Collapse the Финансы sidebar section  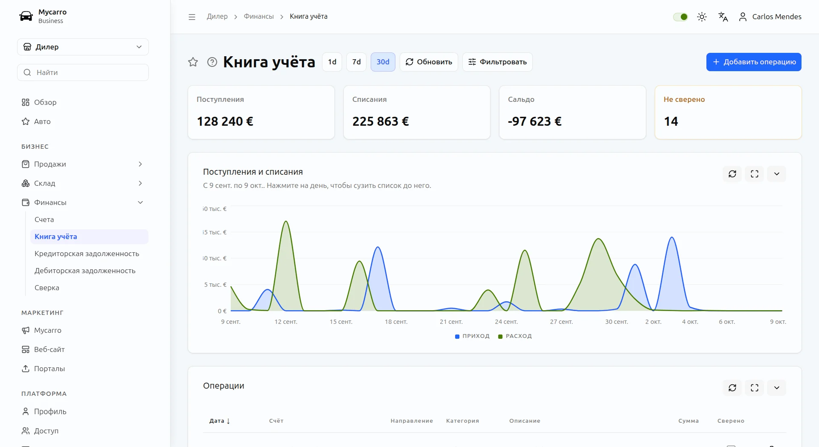(x=83, y=202)
